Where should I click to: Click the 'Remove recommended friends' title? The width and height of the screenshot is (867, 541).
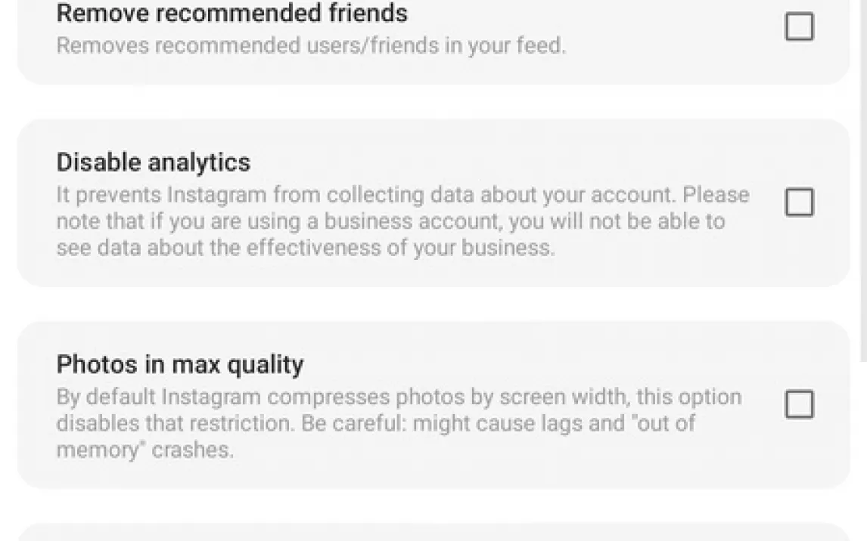(x=232, y=13)
